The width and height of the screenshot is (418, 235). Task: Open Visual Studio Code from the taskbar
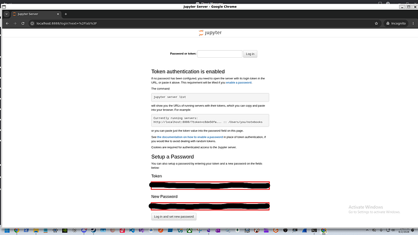coord(132,231)
